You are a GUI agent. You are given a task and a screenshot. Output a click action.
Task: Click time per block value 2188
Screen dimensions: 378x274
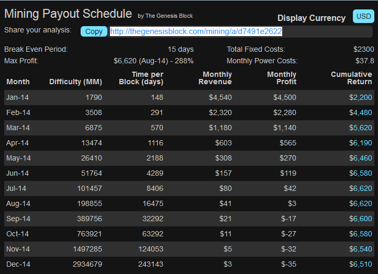click(155, 158)
